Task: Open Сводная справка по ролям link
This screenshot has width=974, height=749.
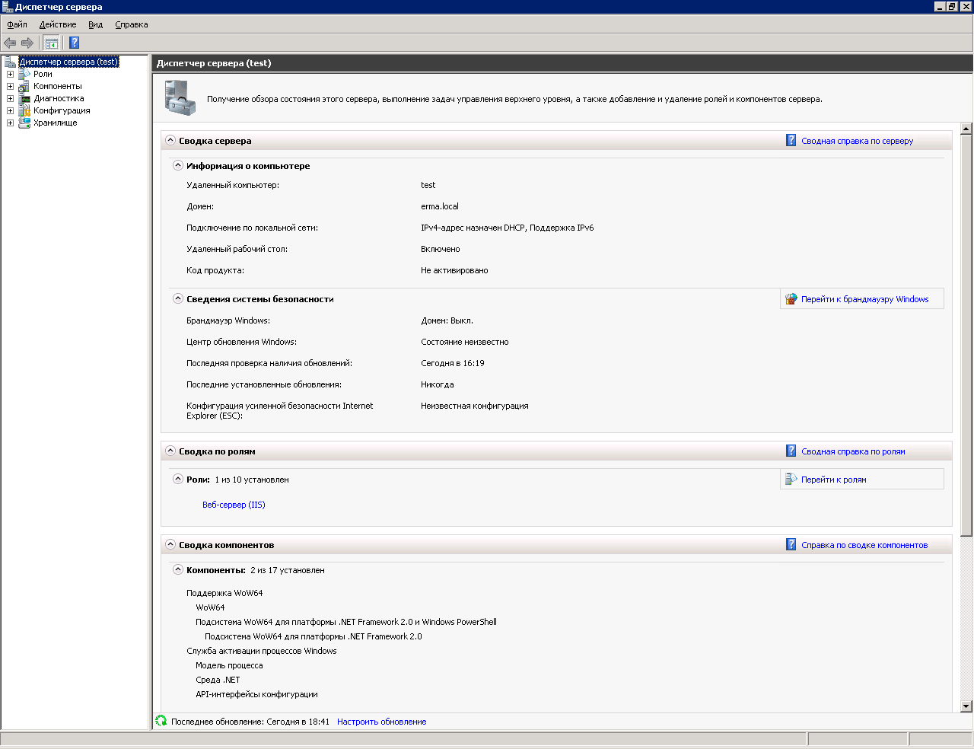Action: [x=853, y=451]
